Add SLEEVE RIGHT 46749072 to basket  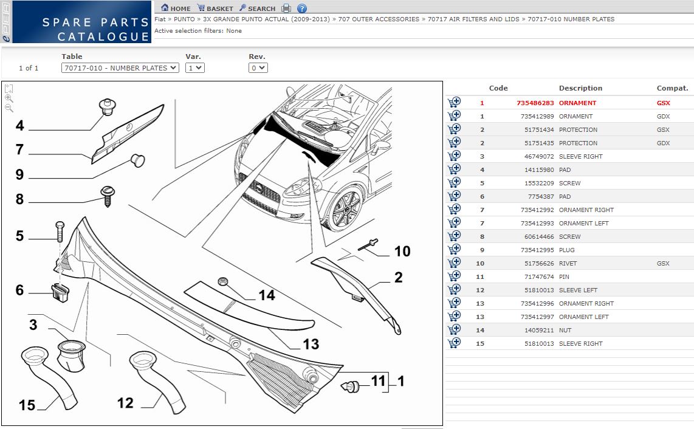[454, 156]
